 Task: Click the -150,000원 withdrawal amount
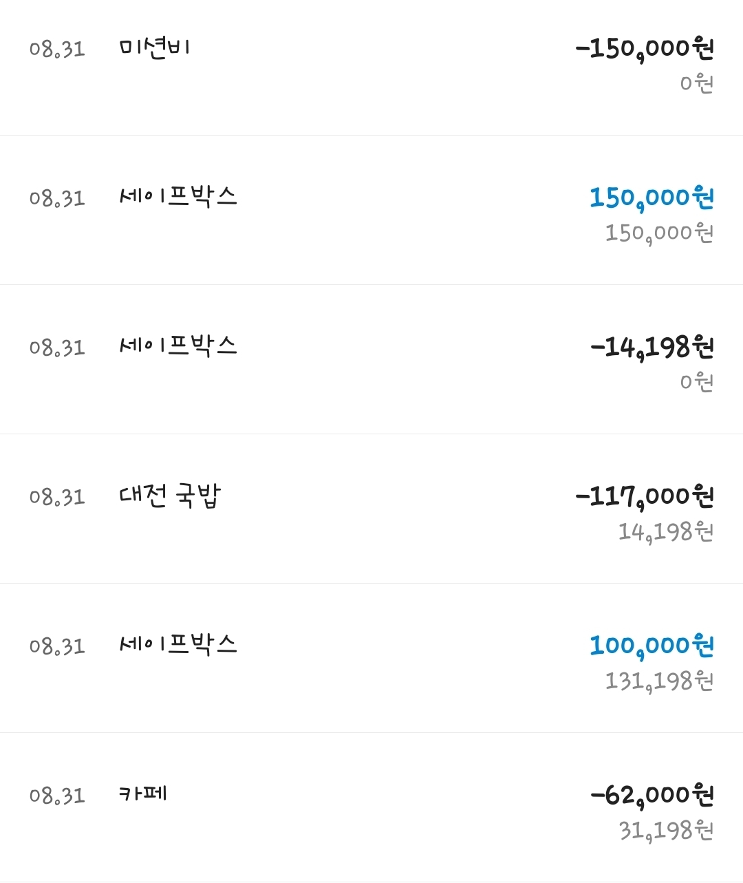pos(645,49)
